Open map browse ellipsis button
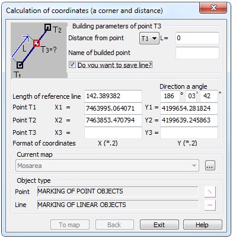Viewport: 233px width, 239px height. click(210, 166)
